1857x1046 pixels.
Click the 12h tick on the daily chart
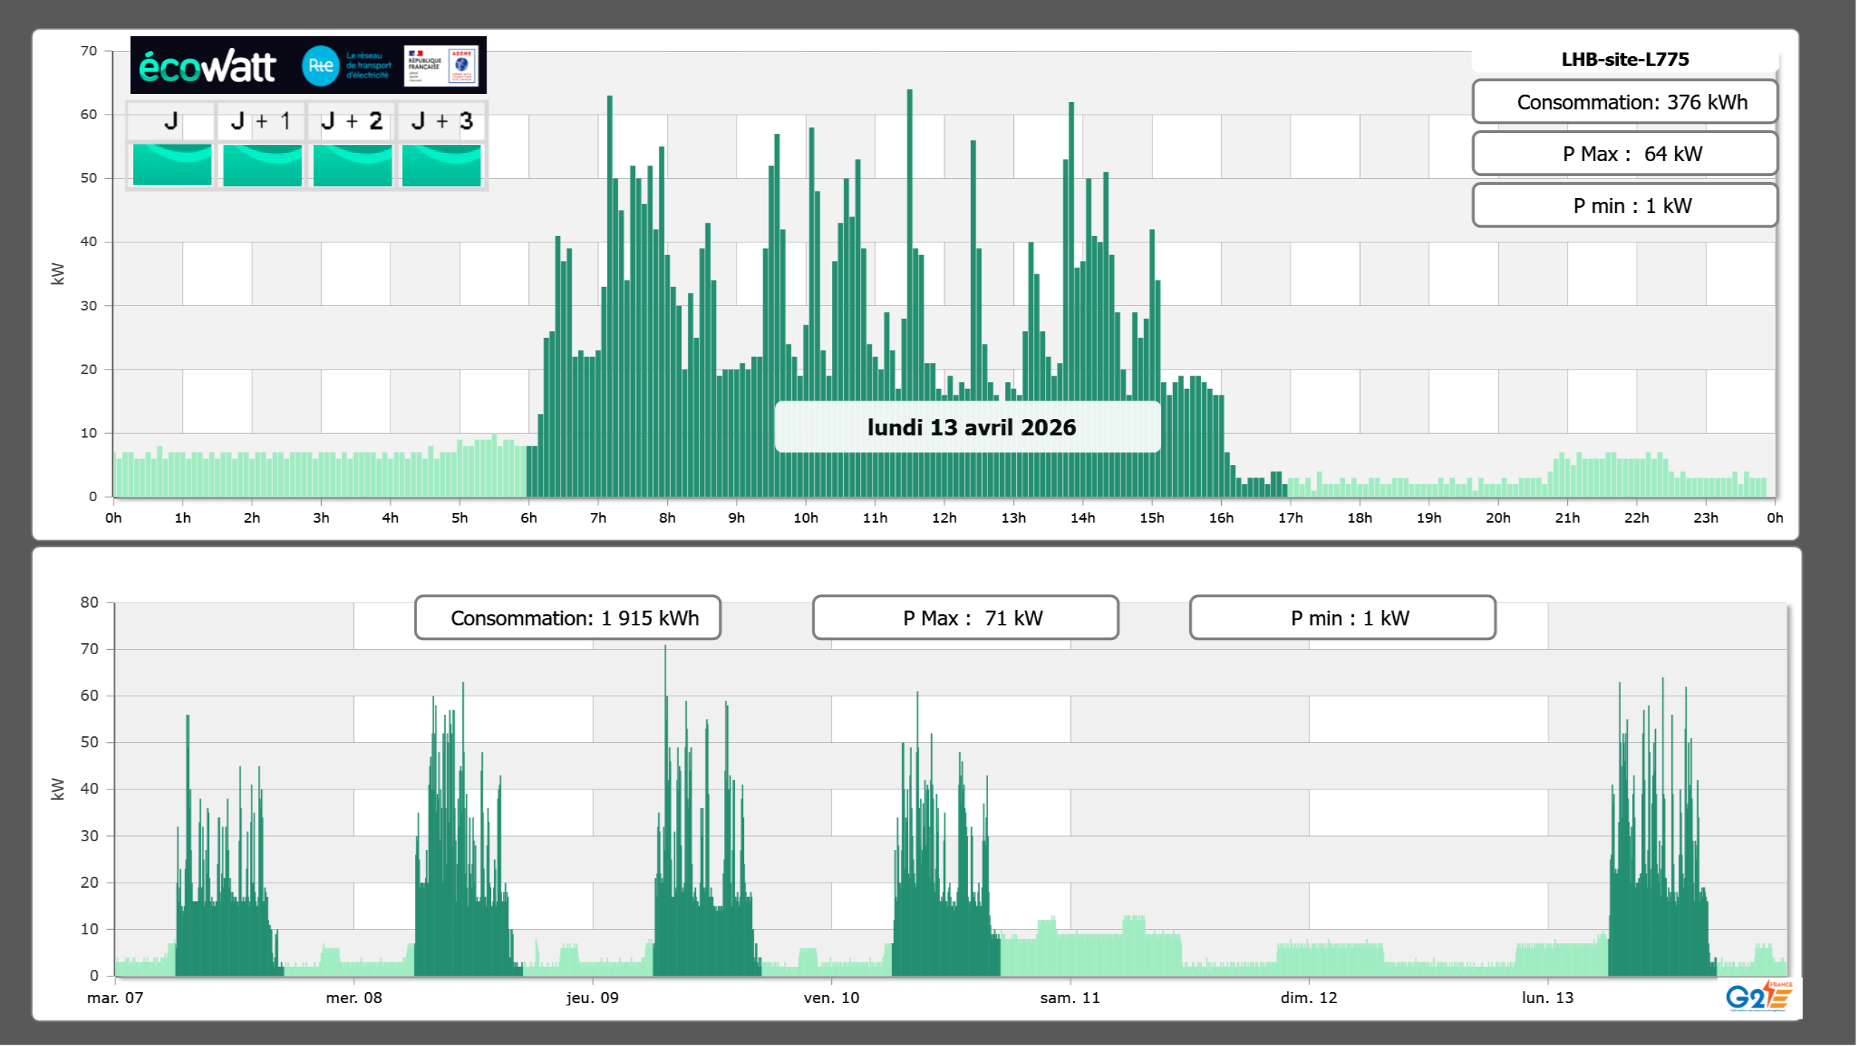coord(944,518)
